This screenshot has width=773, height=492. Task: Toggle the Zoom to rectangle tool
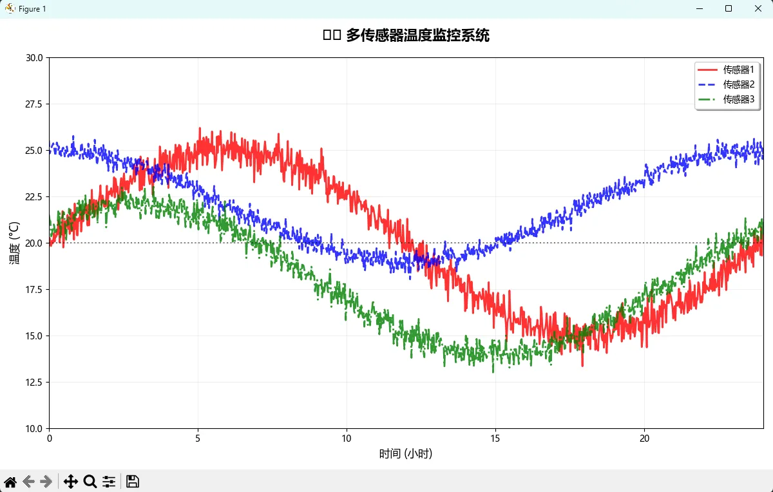click(x=90, y=482)
